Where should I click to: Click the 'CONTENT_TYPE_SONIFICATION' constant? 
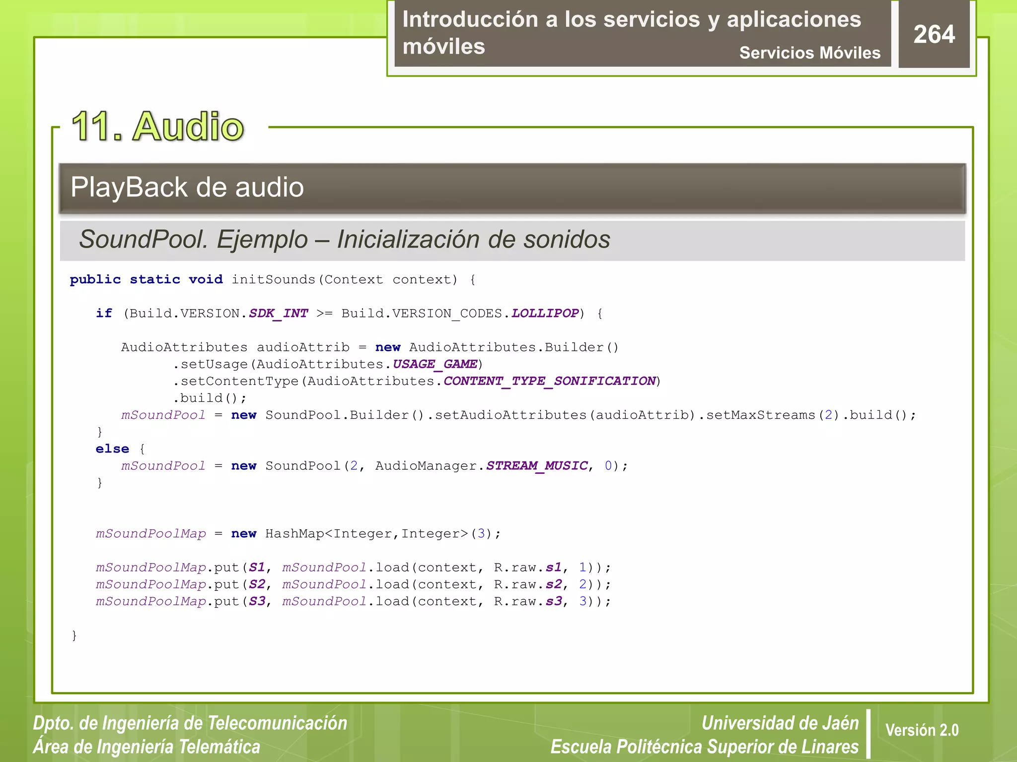[x=550, y=381]
